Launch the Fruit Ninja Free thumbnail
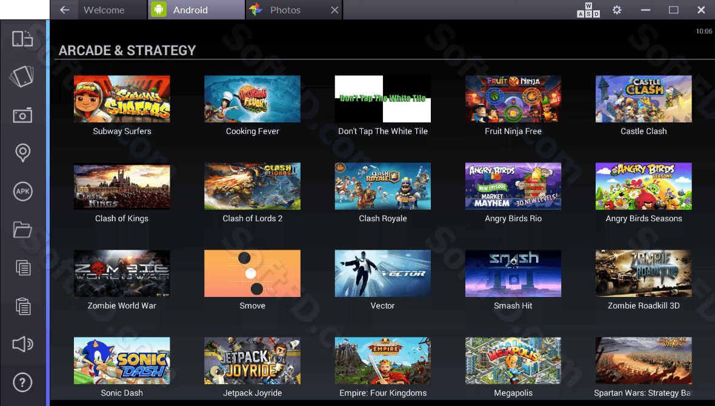715x406 pixels. [x=513, y=99]
